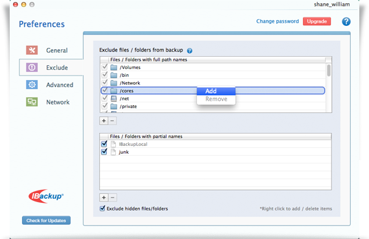Uncheck the IBackupLocal checkbox
The width and height of the screenshot is (369, 239).
[104, 143]
